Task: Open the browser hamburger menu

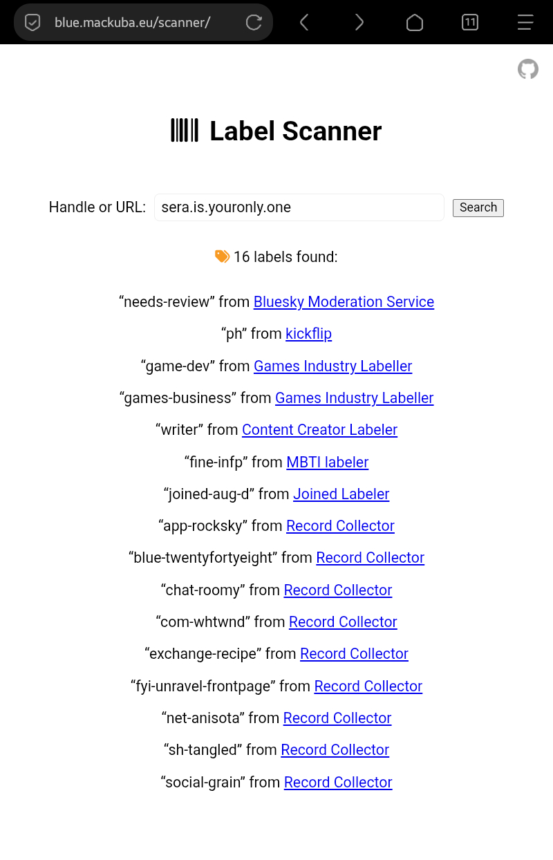Action: 525,22
